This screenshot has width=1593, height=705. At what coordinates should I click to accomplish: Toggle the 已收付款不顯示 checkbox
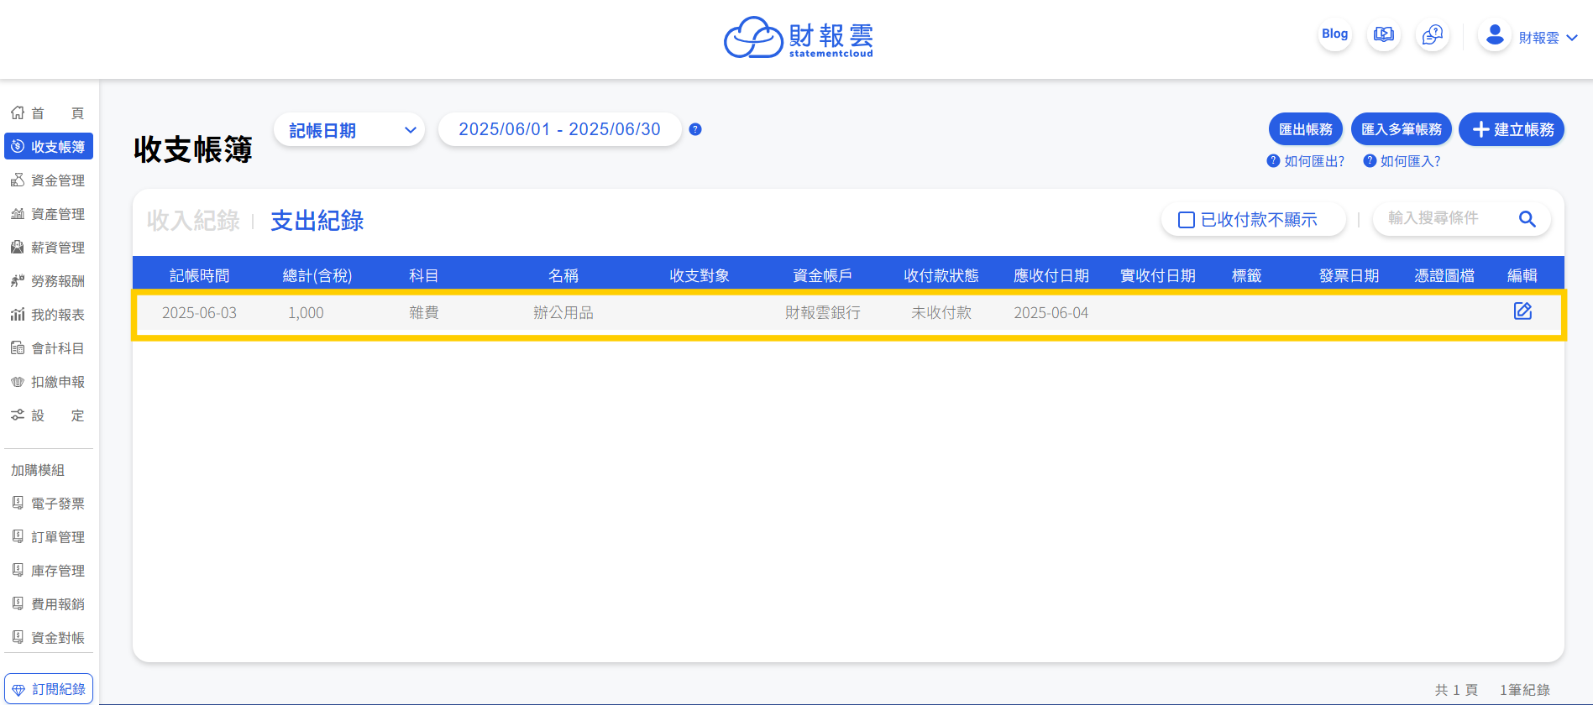tap(1187, 220)
